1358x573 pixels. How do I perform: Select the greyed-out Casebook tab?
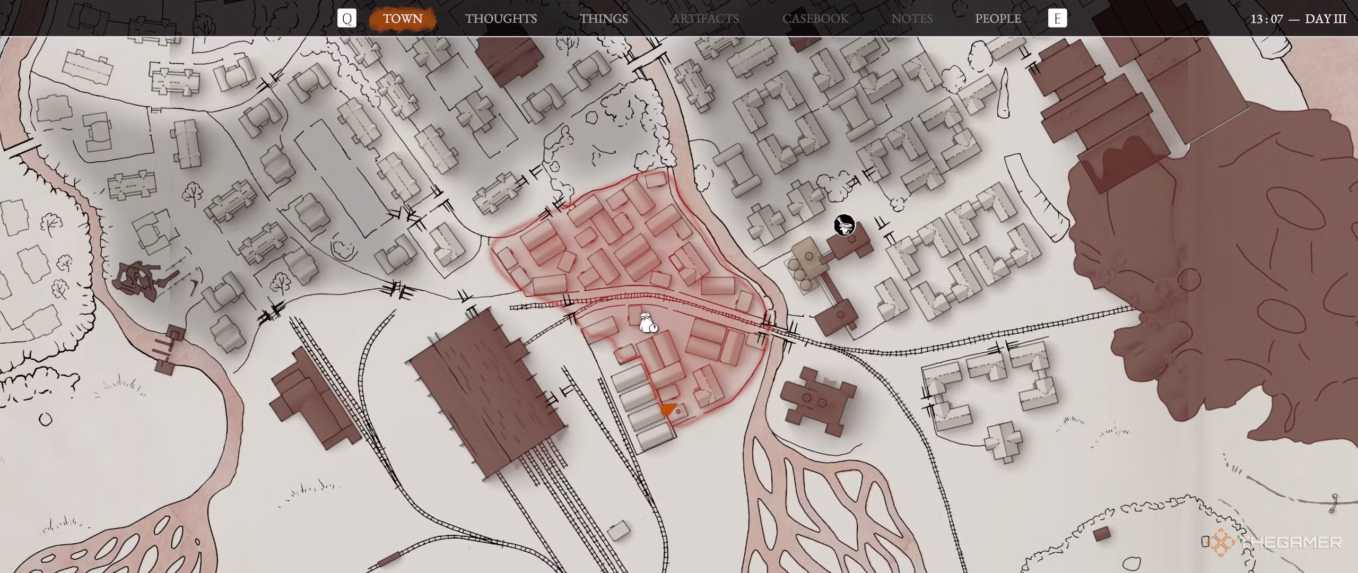click(x=815, y=19)
